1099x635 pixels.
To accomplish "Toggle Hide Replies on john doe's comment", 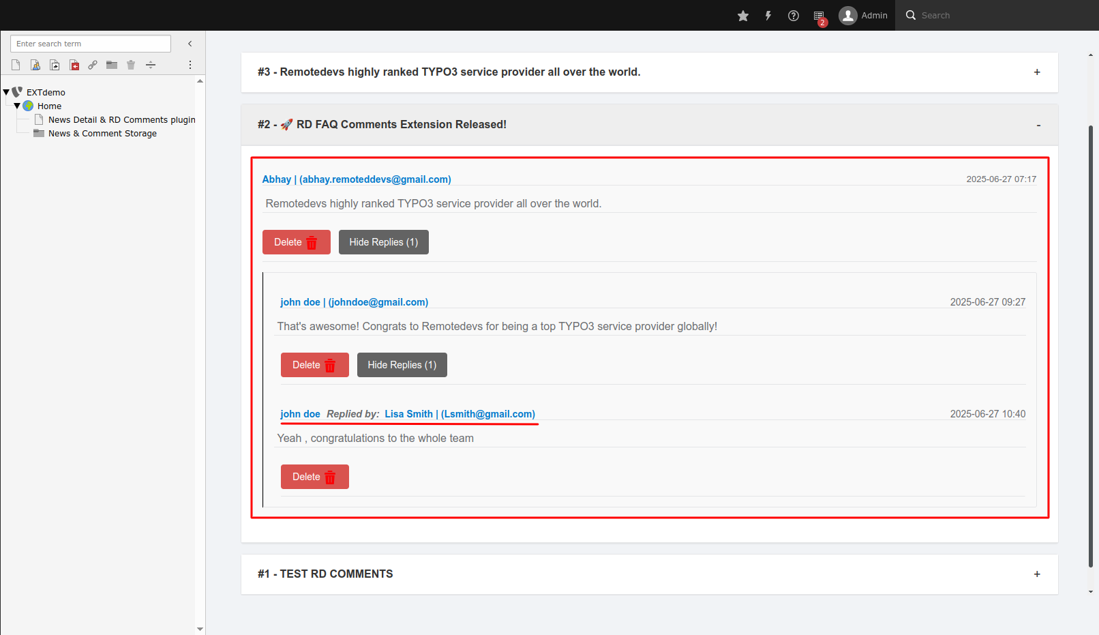I will [x=402, y=365].
